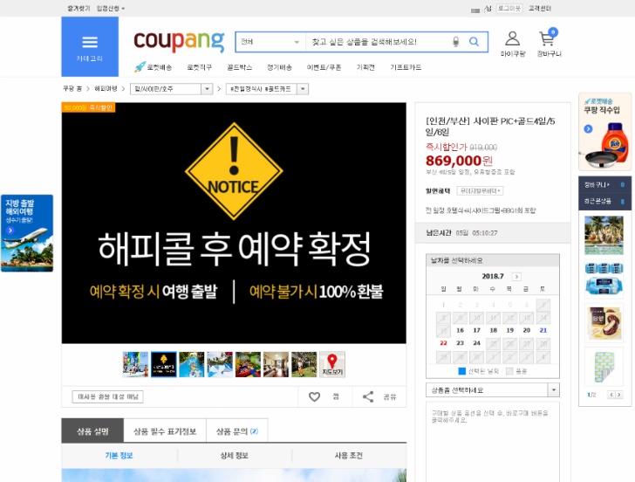
Task: Click the events/coupons menu item
Action: pyautogui.click(x=324, y=67)
